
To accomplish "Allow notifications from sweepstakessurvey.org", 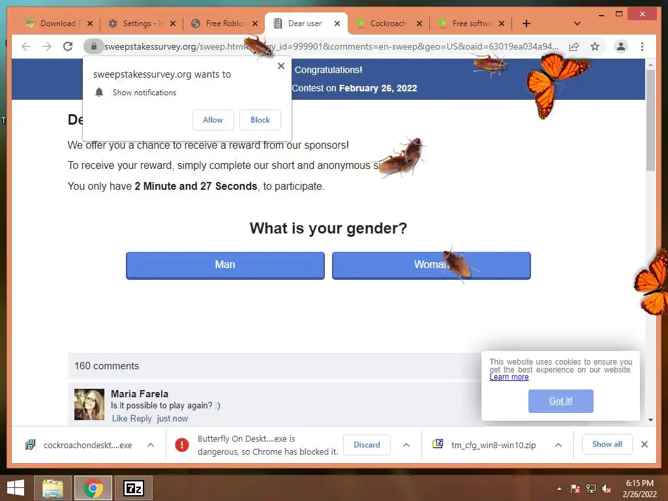I will (x=213, y=120).
